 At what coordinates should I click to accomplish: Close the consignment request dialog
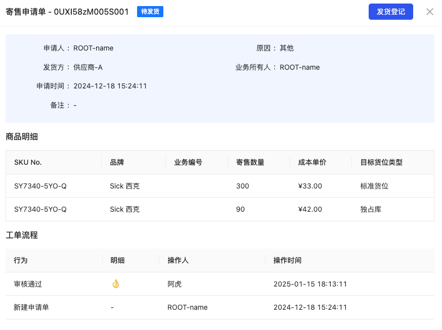pos(430,12)
